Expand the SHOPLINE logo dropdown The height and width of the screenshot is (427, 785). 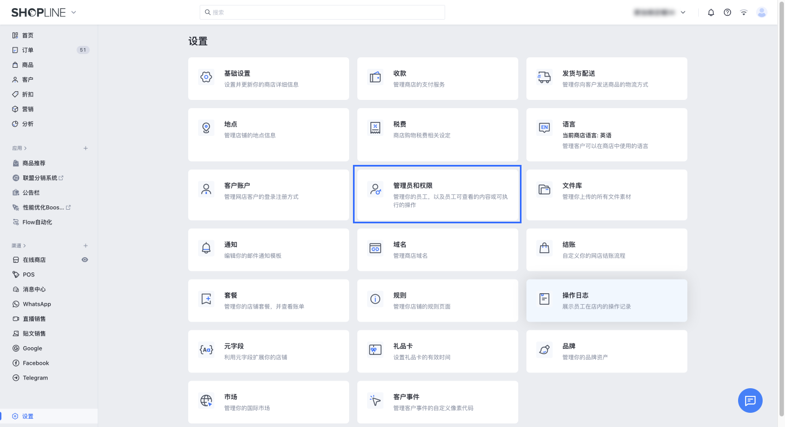[x=74, y=13]
